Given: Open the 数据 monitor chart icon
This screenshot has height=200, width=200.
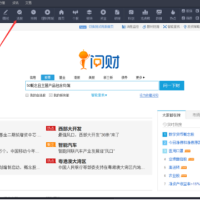Looking at the screenshot, I should click(159, 15).
